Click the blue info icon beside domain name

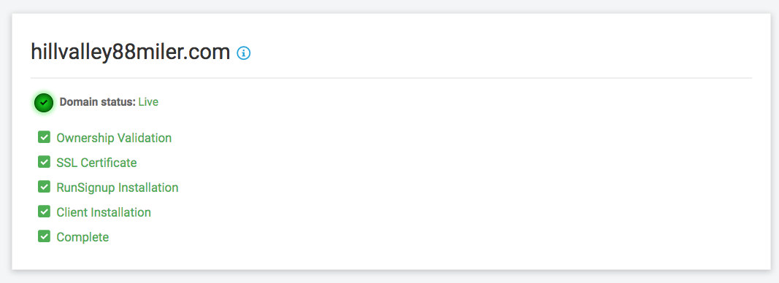[x=243, y=53]
